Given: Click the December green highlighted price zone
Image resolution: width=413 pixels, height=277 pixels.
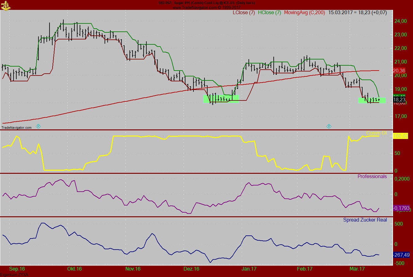Looking at the screenshot, I should tap(221, 99).
